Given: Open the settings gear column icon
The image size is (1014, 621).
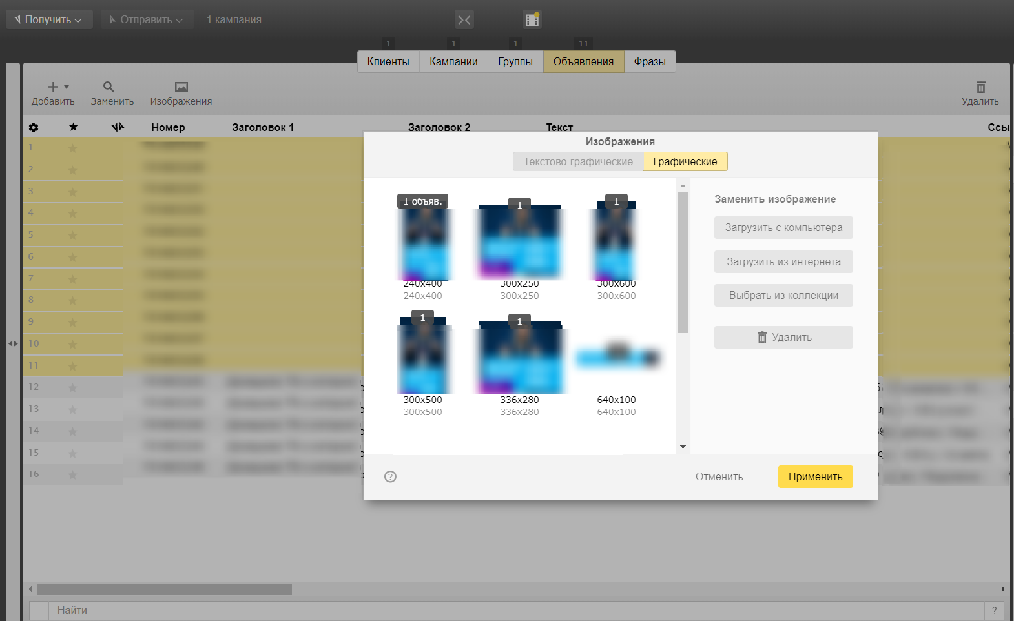Looking at the screenshot, I should [x=34, y=128].
